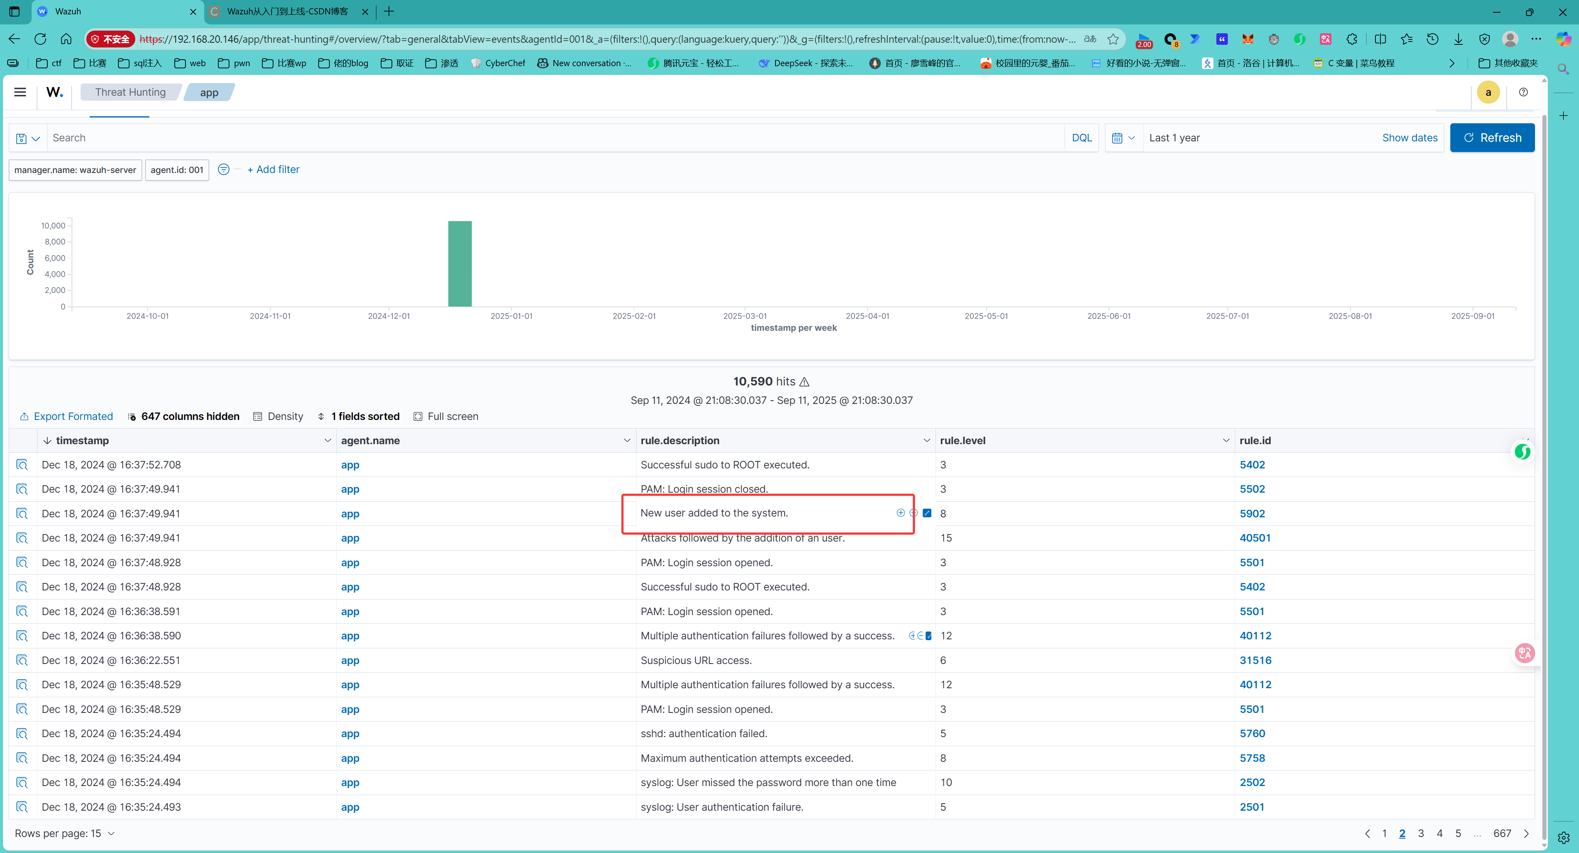Open rule.level column header options
This screenshot has height=853, width=1579.
click(1225, 440)
